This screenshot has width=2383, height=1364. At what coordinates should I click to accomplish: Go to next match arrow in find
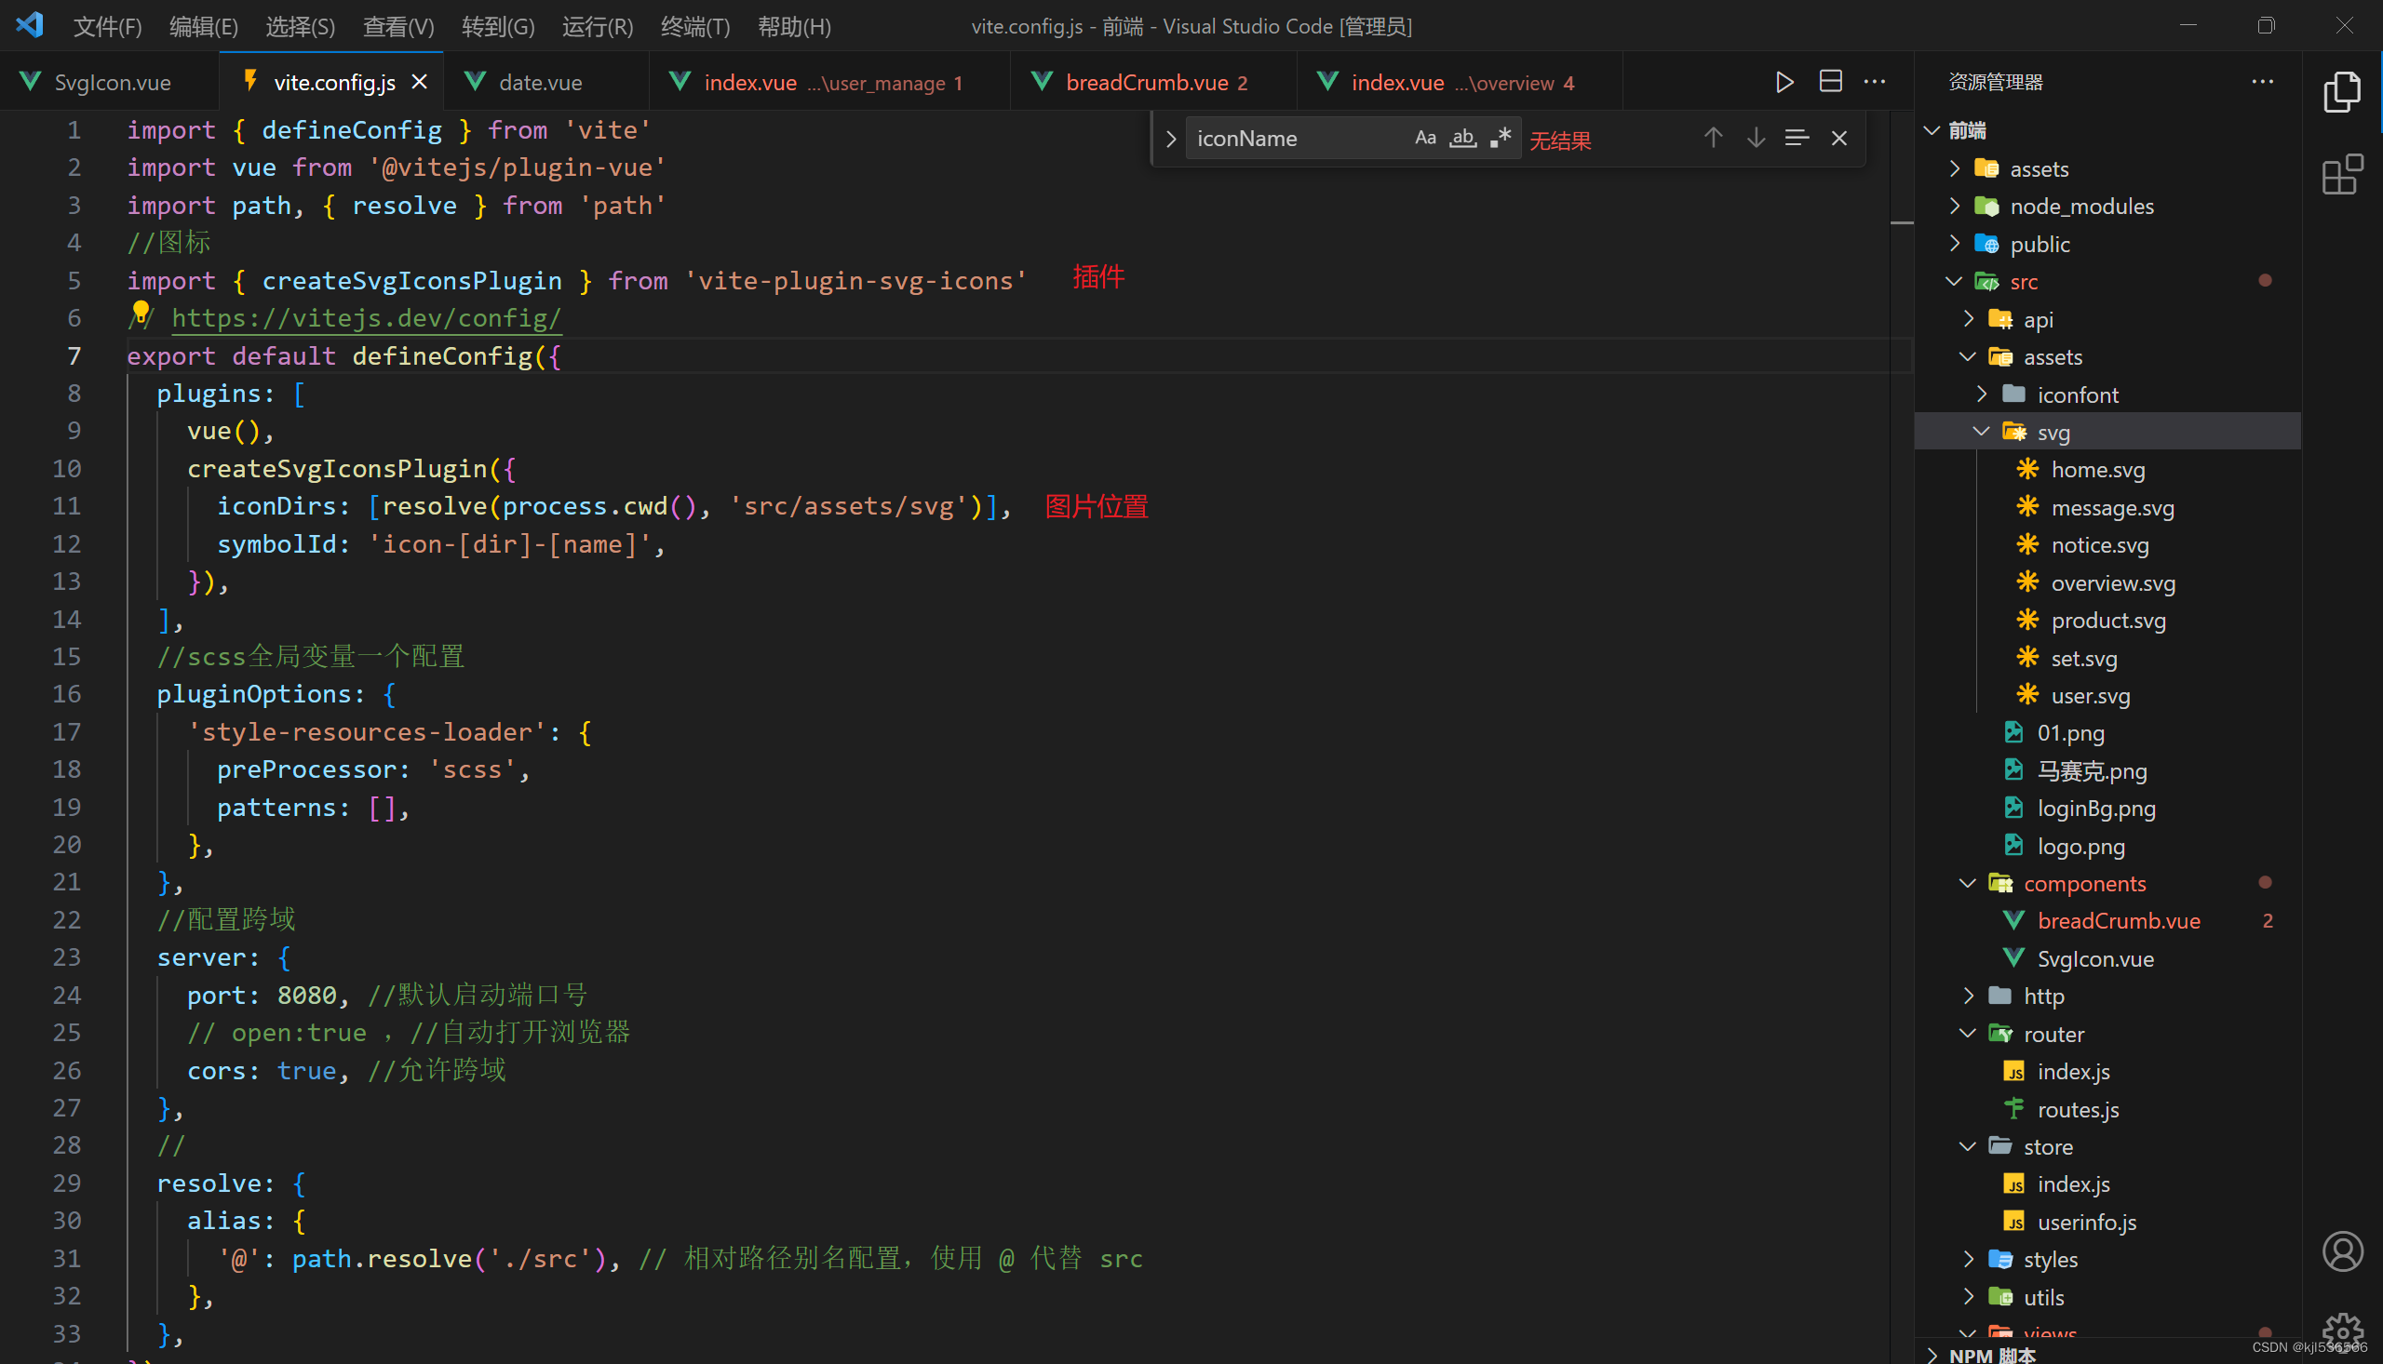pyautogui.click(x=1756, y=138)
